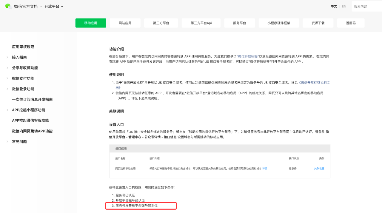Open 接入指南 sidebar item
This screenshot has width=382, height=213.
point(19,57)
